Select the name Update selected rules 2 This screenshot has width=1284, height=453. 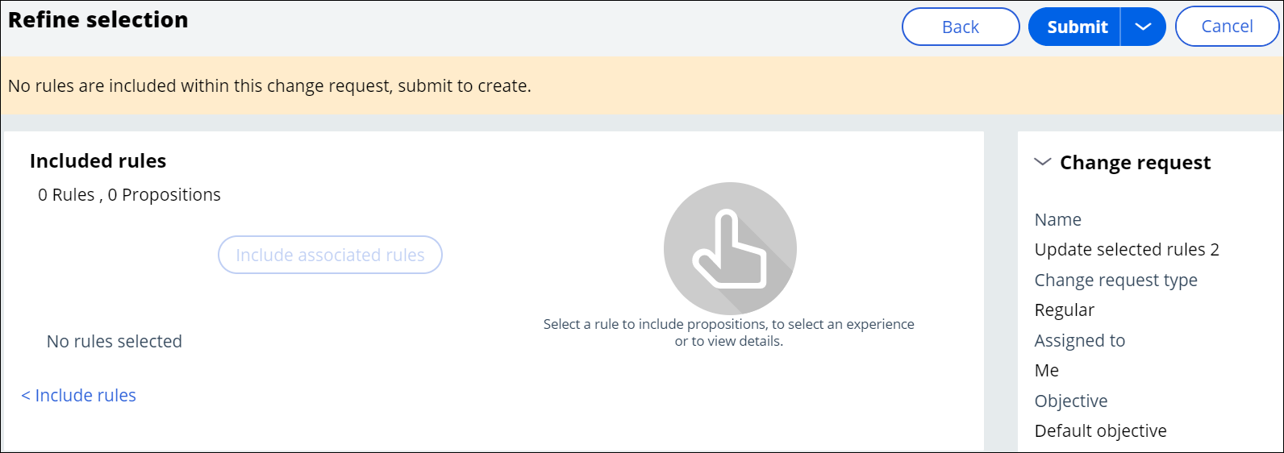(x=1126, y=250)
